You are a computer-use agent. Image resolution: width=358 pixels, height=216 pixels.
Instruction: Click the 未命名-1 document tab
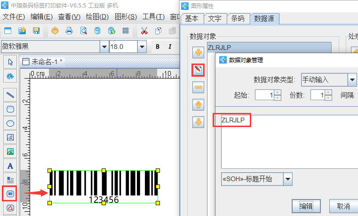click(x=43, y=62)
